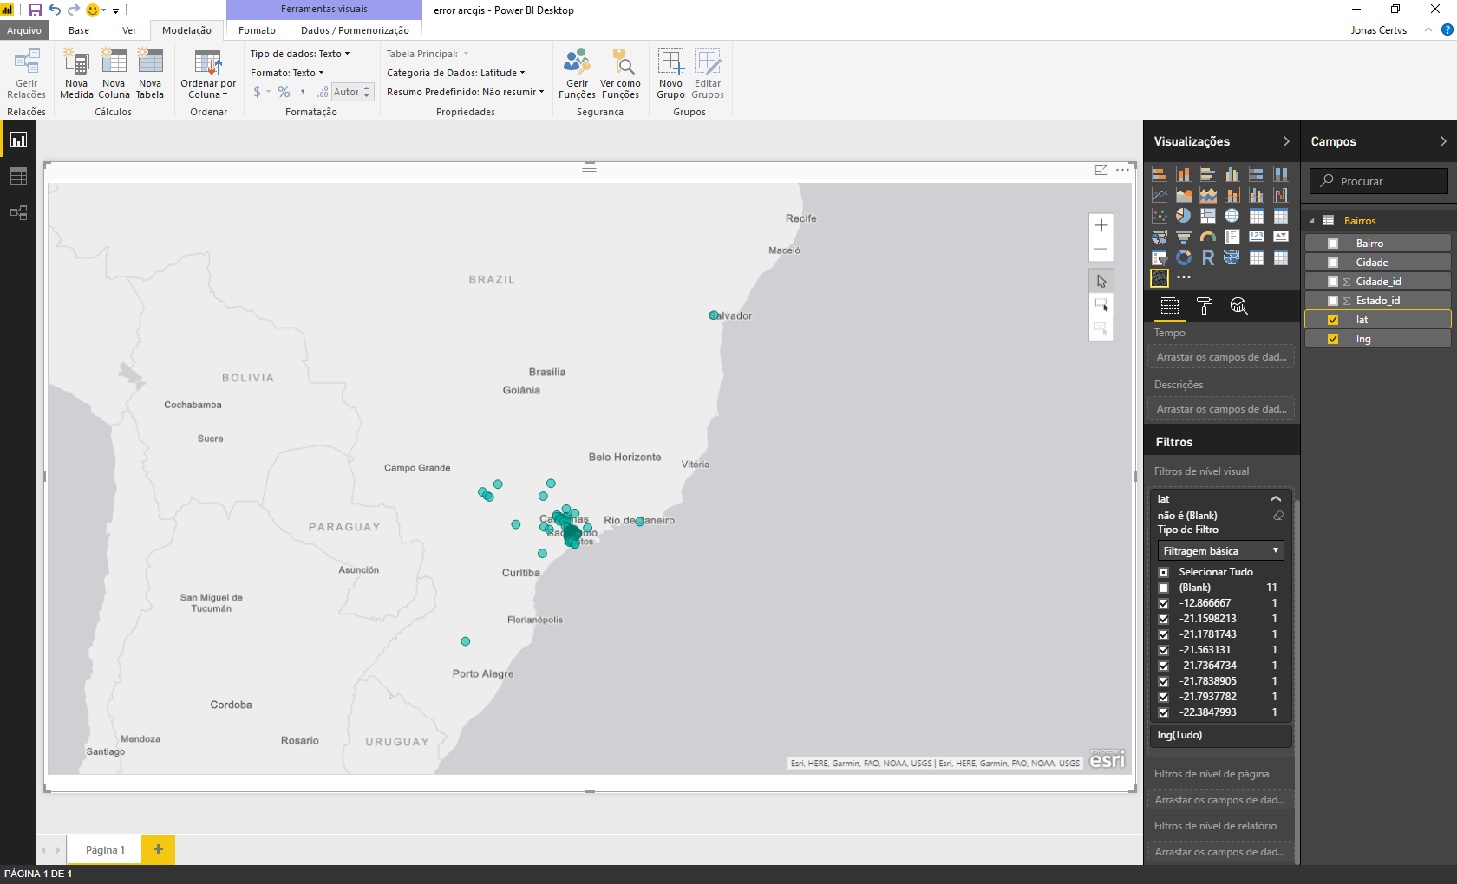Toggle Selecionar Tudo in lat filter

(x=1164, y=572)
